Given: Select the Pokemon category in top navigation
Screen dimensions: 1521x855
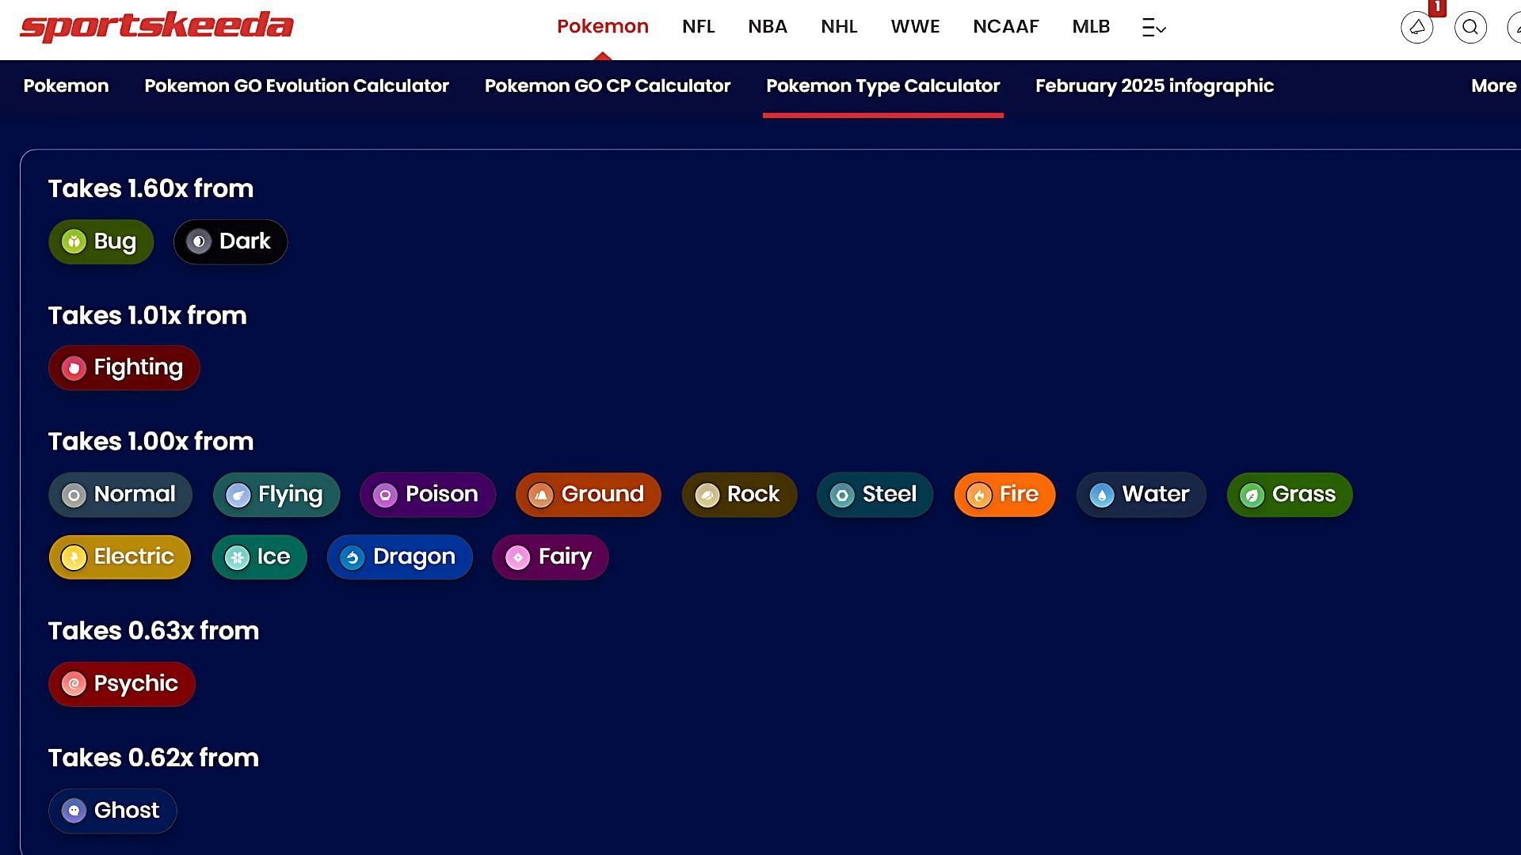Looking at the screenshot, I should (603, 27).
